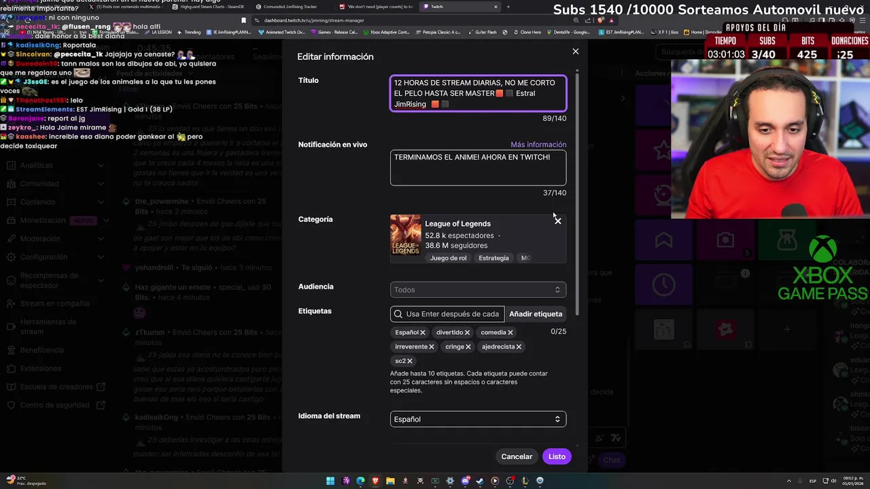The height and width of the screenshot is (489, 870).
Task: Open the Audiencia dropdown showing Todos
Action: [x=478, y=290]
